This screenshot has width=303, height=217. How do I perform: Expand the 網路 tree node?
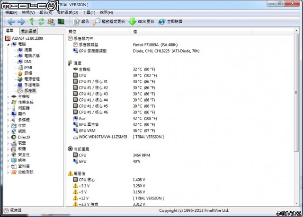coord(8,131)
